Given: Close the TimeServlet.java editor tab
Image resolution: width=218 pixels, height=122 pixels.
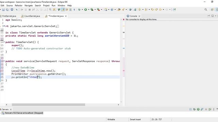Looking at the screenshot, I should (x=66, y=16).
